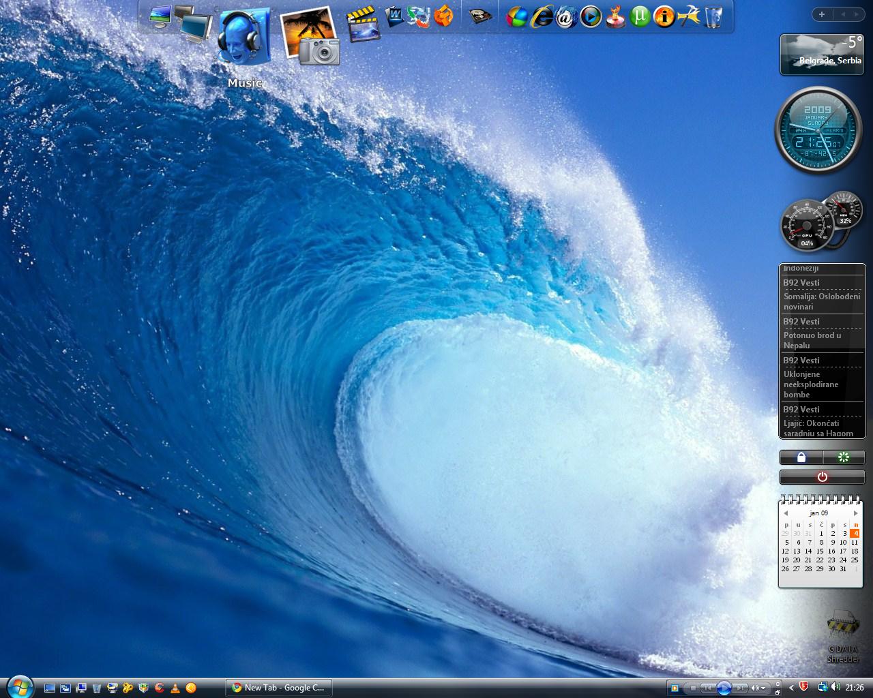The image size is (873, 698).
Task: Open the yellow key icon in Quick Launch
Action: [128, 688]
